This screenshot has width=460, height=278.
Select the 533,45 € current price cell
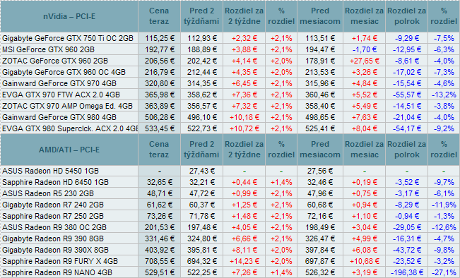159,128
